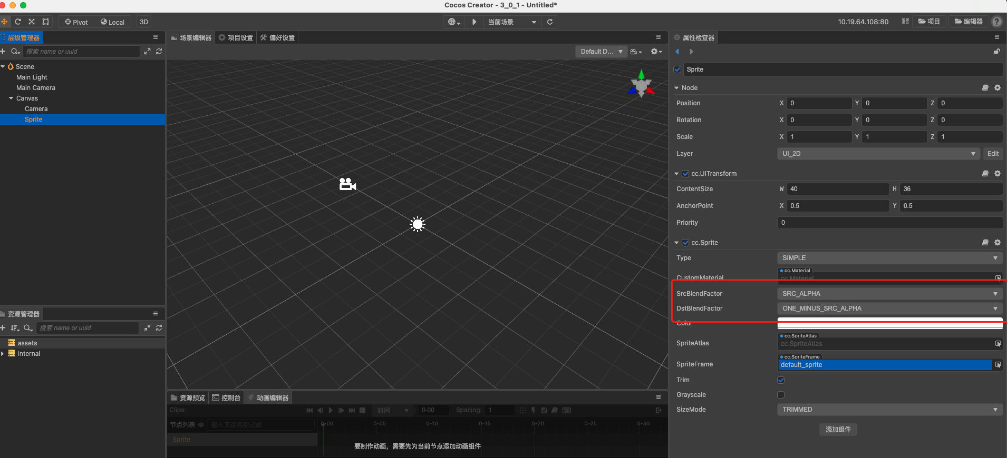Toggle the 3D view mode button
The height and width of the screenshot is (458, 1007).
point(144,22)
